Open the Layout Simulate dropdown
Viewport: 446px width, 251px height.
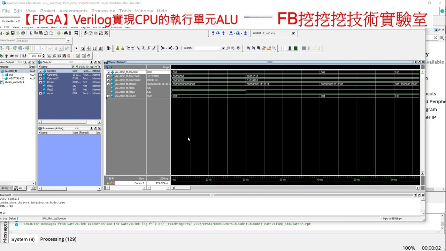click(293, 33)
